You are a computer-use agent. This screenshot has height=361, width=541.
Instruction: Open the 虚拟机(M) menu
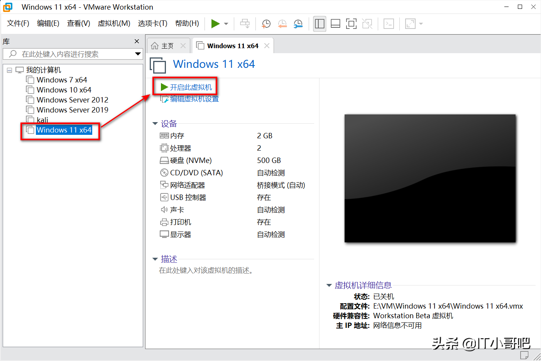click(114, 23)
